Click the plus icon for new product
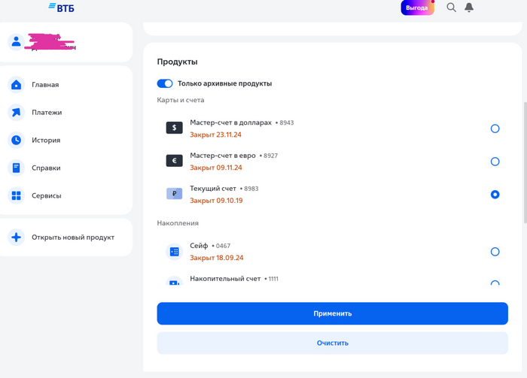 point(16,237)
